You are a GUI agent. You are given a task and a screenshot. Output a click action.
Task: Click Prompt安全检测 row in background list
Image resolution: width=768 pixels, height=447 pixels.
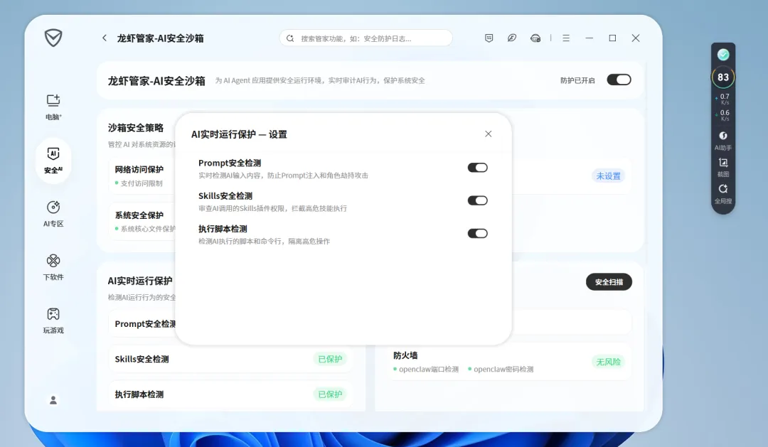(x=142, y=323)
